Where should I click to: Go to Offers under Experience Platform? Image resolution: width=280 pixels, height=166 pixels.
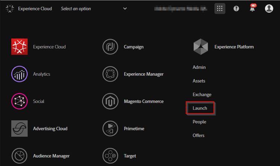198,135
